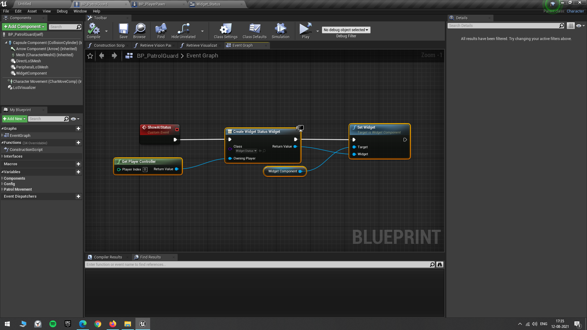Open Epic Games Launcher from taskbar

(x=68, y=324)
